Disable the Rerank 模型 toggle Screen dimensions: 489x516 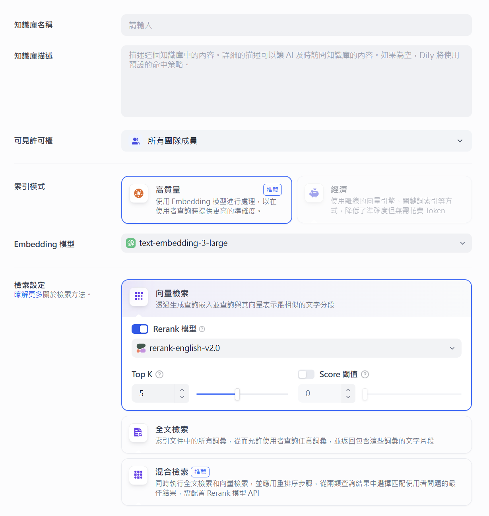[x=140, y=329]
